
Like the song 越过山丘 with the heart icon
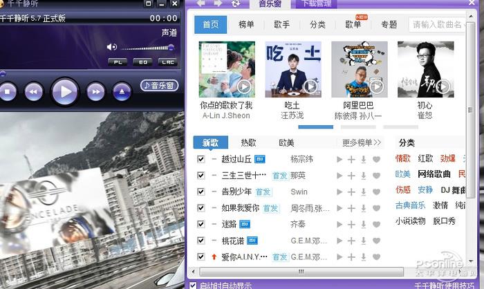pos(377,159)
